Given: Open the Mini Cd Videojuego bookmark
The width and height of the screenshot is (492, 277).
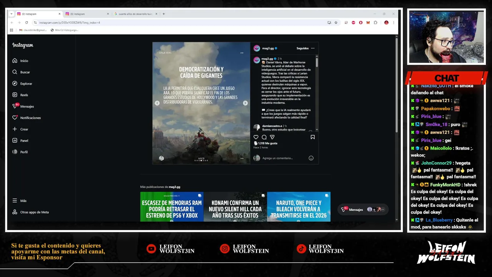Looking at the screenshot, I should point(65,30).
